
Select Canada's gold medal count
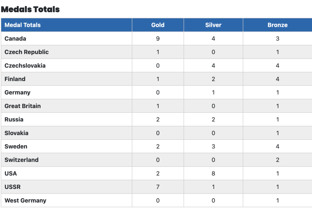[x=158, y=39]
